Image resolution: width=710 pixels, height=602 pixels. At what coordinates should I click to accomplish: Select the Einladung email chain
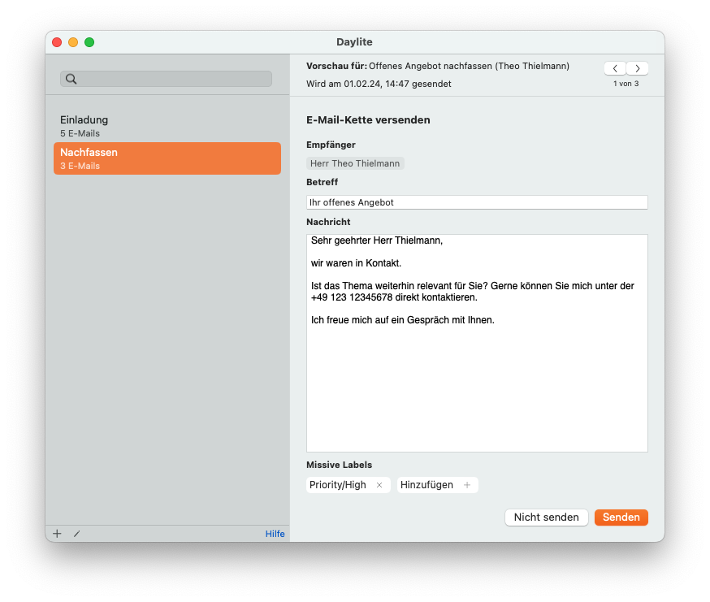pyautogui.click(x=167, y=126)
